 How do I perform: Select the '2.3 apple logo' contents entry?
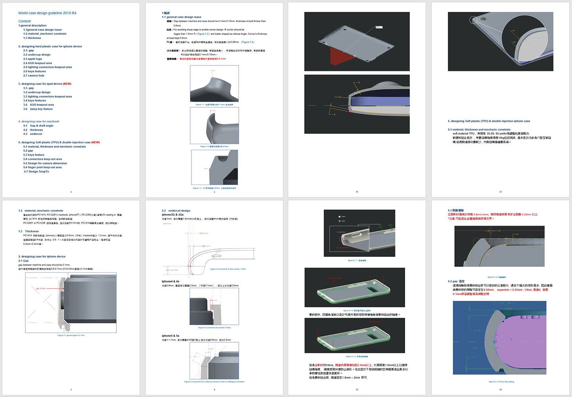[x=33, y=59]
